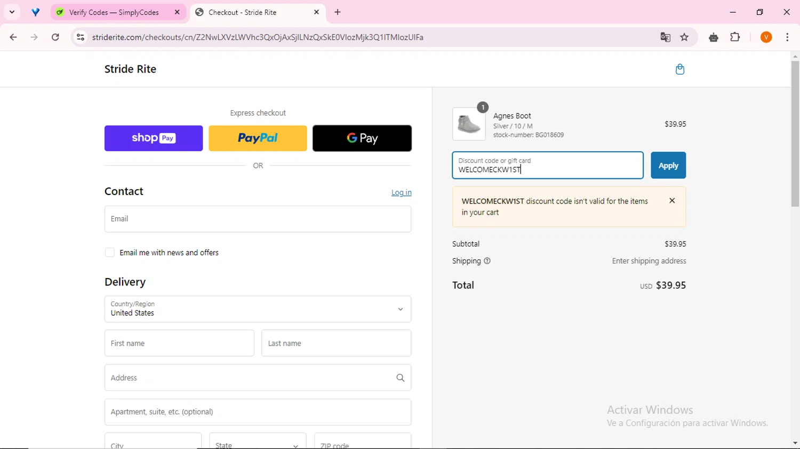Click the translate page icon
The width and height of the screenshot is (800, 449).
point(665,37)
